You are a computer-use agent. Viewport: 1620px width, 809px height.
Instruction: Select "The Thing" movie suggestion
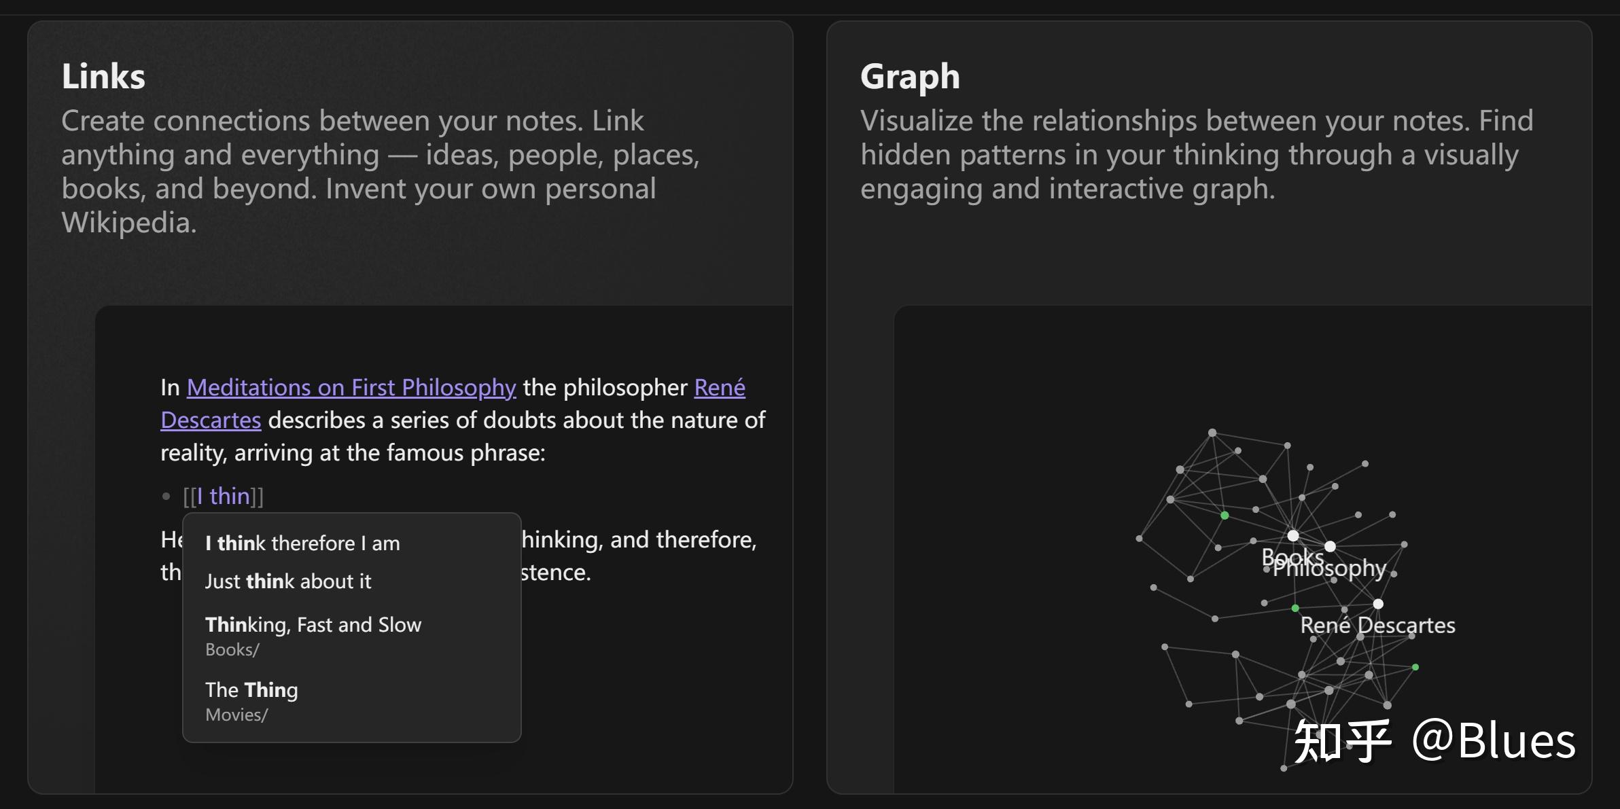point(251,690)
